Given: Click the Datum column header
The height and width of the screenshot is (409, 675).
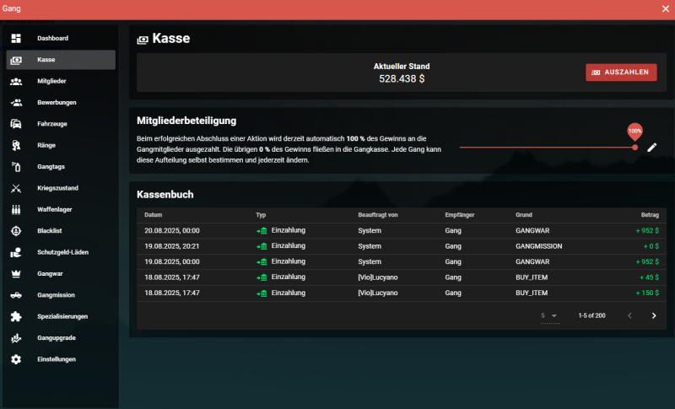Looking at the screenshot, I should (x=154, y=214).
